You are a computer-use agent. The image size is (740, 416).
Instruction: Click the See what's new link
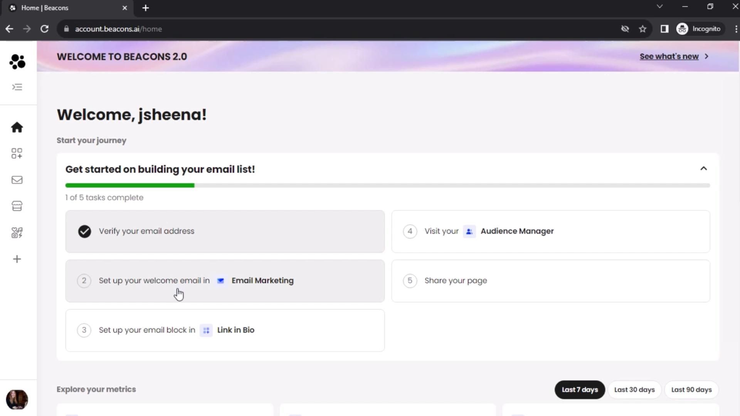(669, 57)
